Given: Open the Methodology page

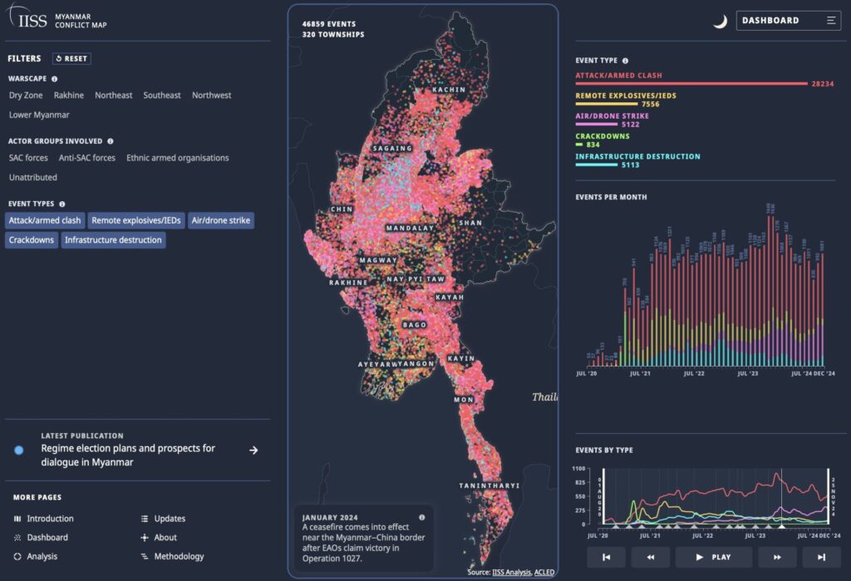Looking at the screenshot, I should pyautogui.click(x=179, y=556).
